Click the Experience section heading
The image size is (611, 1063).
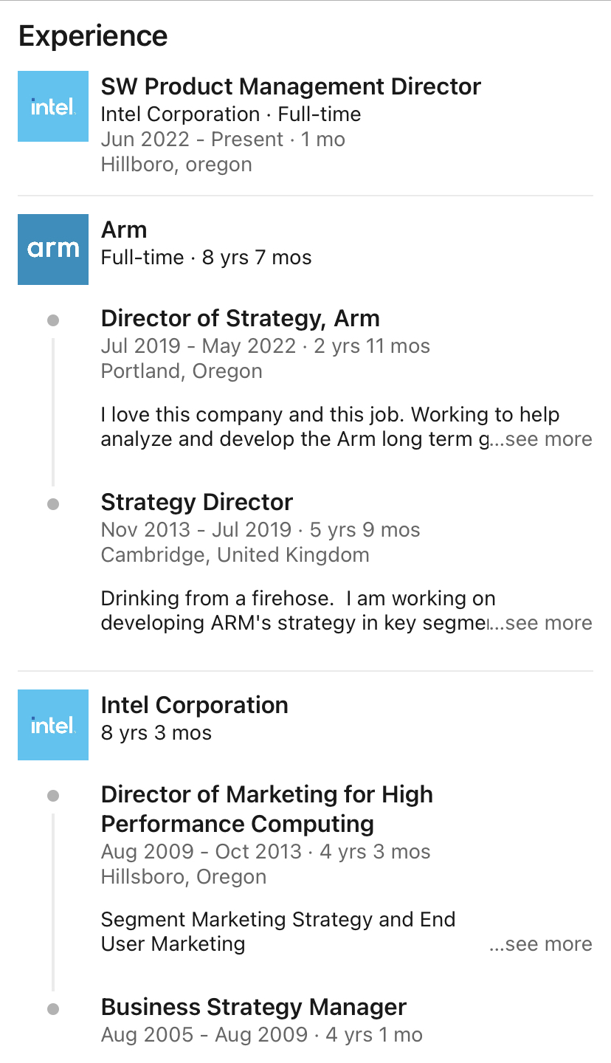[x=93, y=35]
